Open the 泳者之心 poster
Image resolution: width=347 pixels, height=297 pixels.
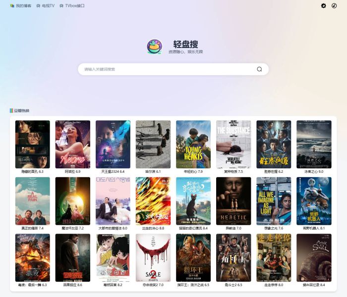pyautogui.click(x=314, y=145)
